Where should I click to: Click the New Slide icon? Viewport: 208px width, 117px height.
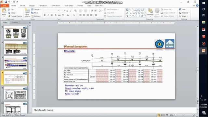pyautogui.click(x=27, y=11)
